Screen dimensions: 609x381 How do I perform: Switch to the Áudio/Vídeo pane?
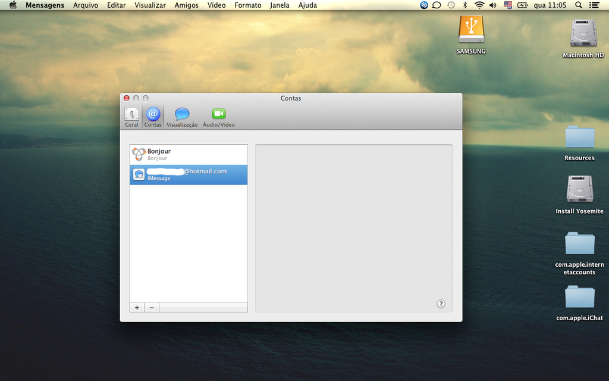point(219,117)
